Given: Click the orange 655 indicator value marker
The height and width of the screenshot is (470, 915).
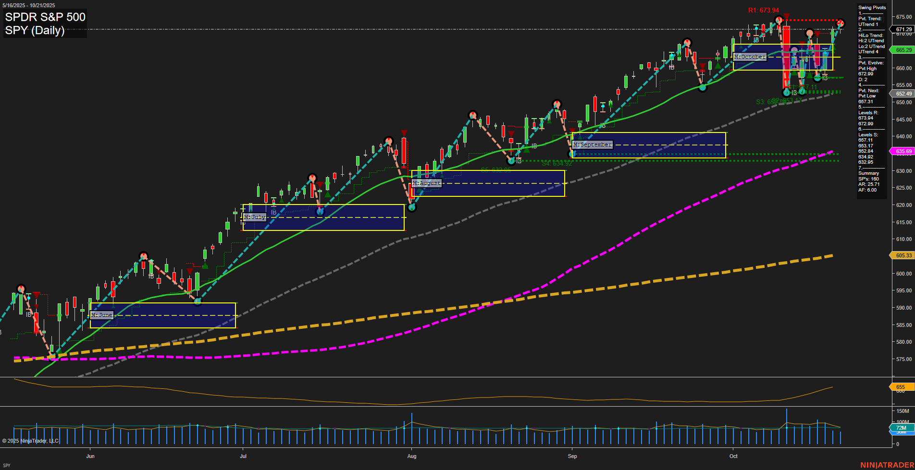Looking at the screenshot, I should click(x=900, y=387).
